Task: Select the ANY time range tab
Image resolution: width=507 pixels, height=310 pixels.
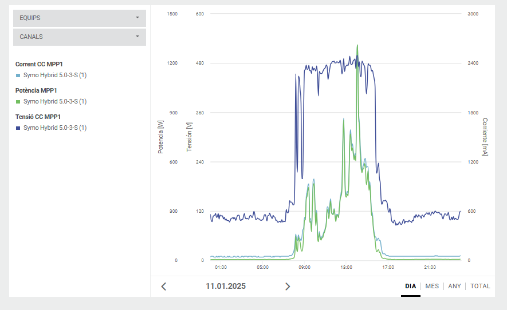Action: 454,286
